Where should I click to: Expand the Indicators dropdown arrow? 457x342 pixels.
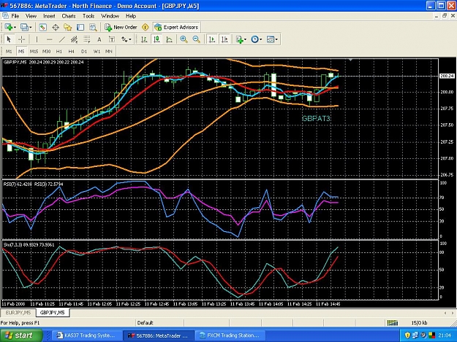[246, 39]
